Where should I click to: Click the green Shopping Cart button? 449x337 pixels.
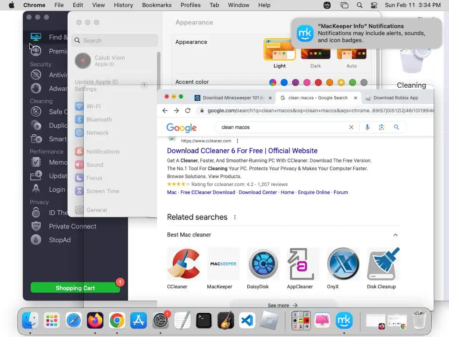pos(75,288)
